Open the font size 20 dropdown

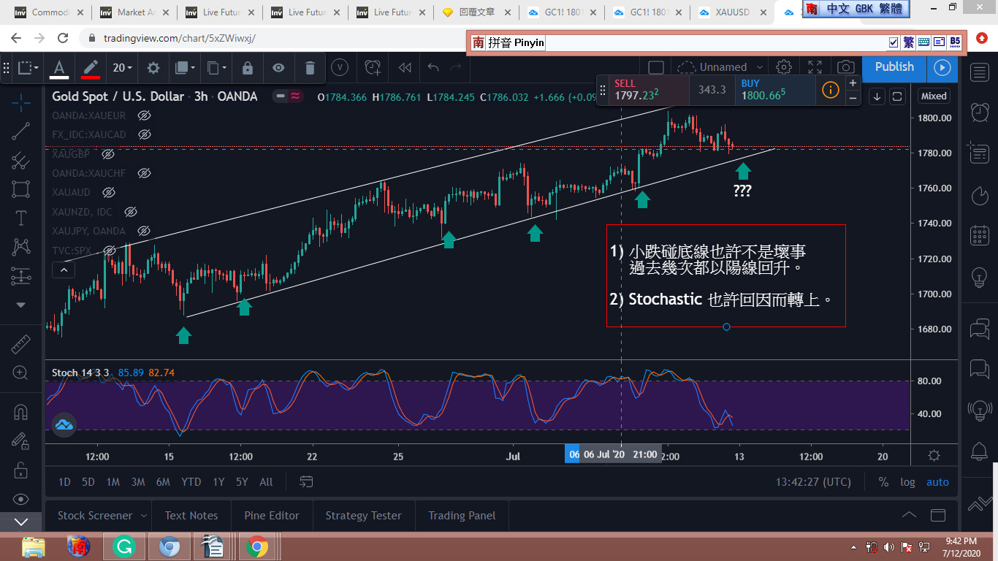[122, 68]
